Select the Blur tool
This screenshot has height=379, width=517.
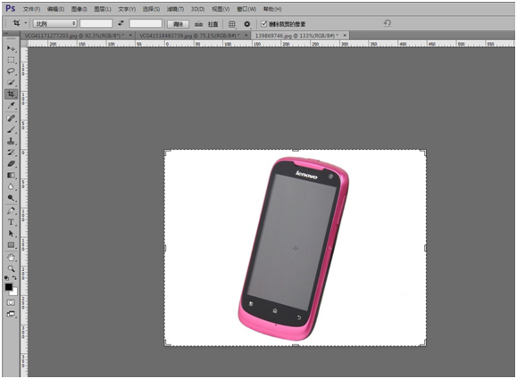coord(12,186)
